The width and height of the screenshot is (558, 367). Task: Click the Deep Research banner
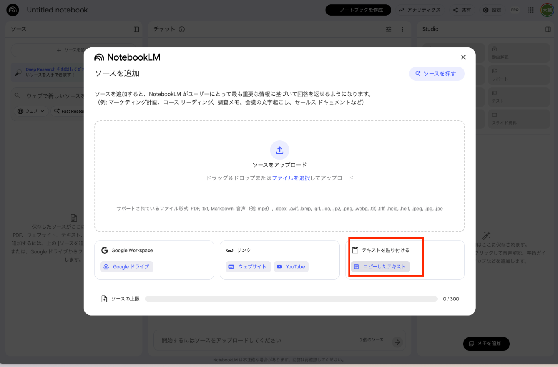[x=48, y=72]
